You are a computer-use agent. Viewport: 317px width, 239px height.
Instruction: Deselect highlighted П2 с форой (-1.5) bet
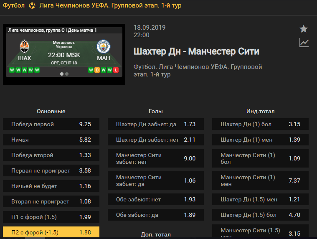[x=51, y=232]
